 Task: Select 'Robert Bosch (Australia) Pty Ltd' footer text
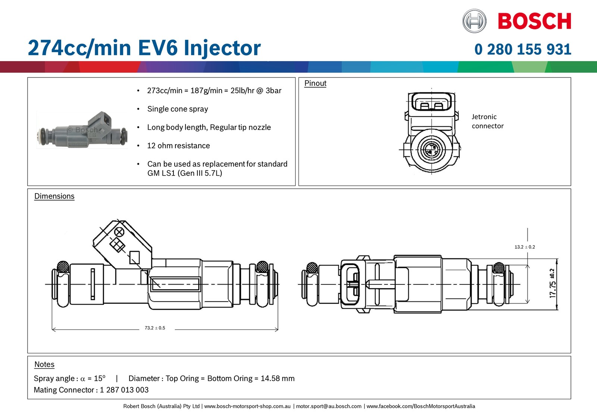click(162, 406)
